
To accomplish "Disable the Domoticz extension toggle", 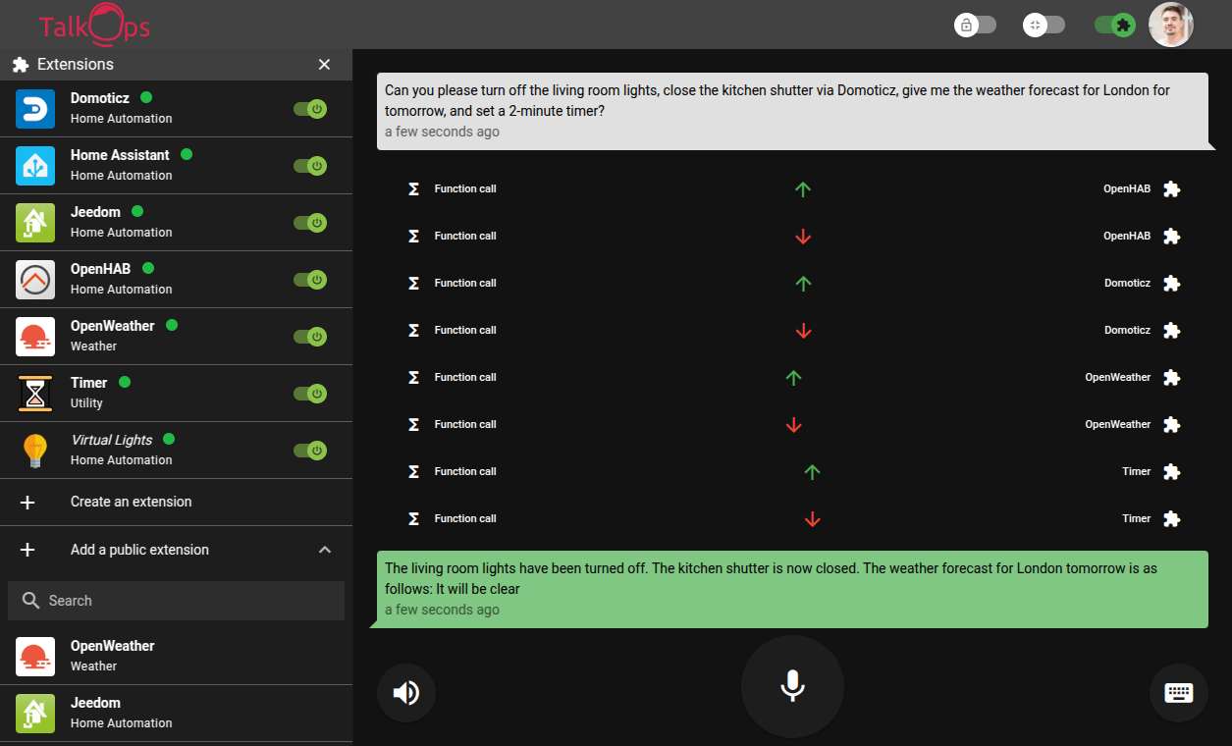I will pyautogui.click(x=310, y=109).
